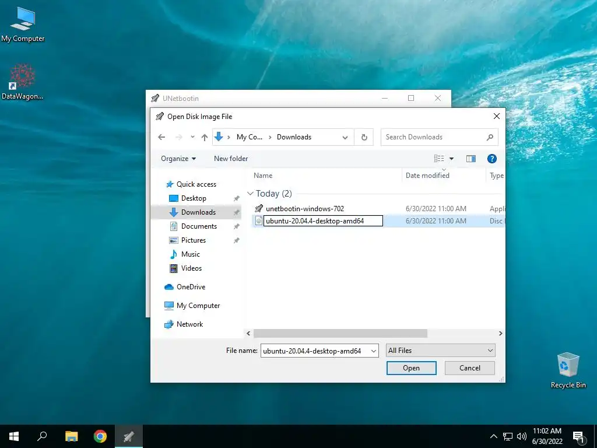
Task: Click the pin icon beside Documents
Action: (237, 227)
